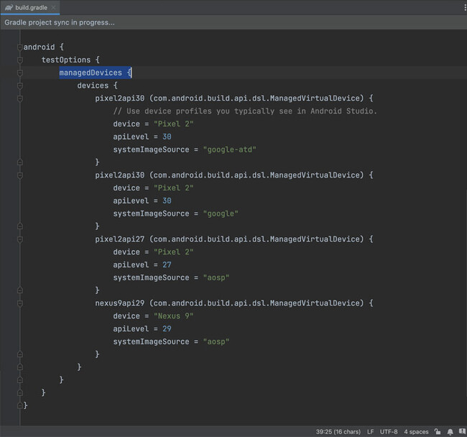Close the build.gradle editor tab
This screenshot has height=437, width=467.
click(53, 7)
